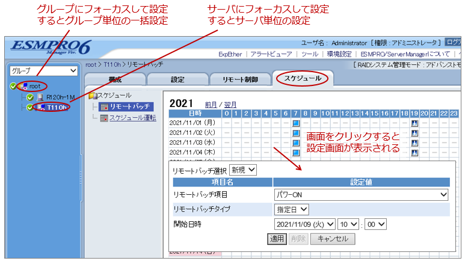Open the リモートバッチ項目 dropdown showing パワーON
Screen dimensions: 465x264
click(x=361, y=195)
